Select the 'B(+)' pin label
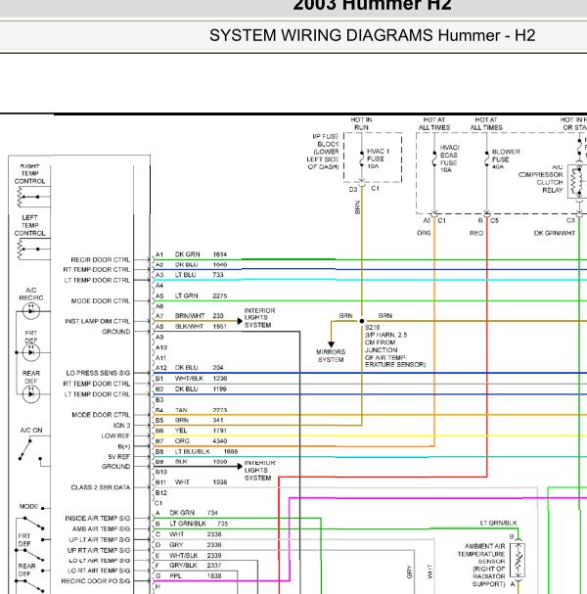Screen dimensions: 587x594 coord(124,446)
